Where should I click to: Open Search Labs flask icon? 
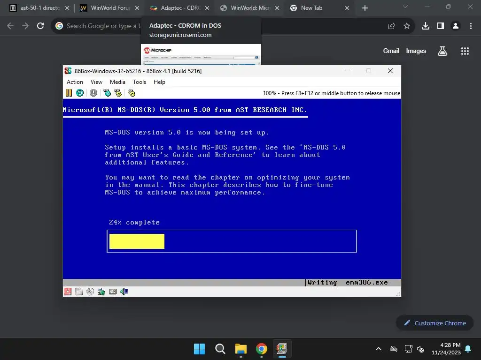[442, 51]
